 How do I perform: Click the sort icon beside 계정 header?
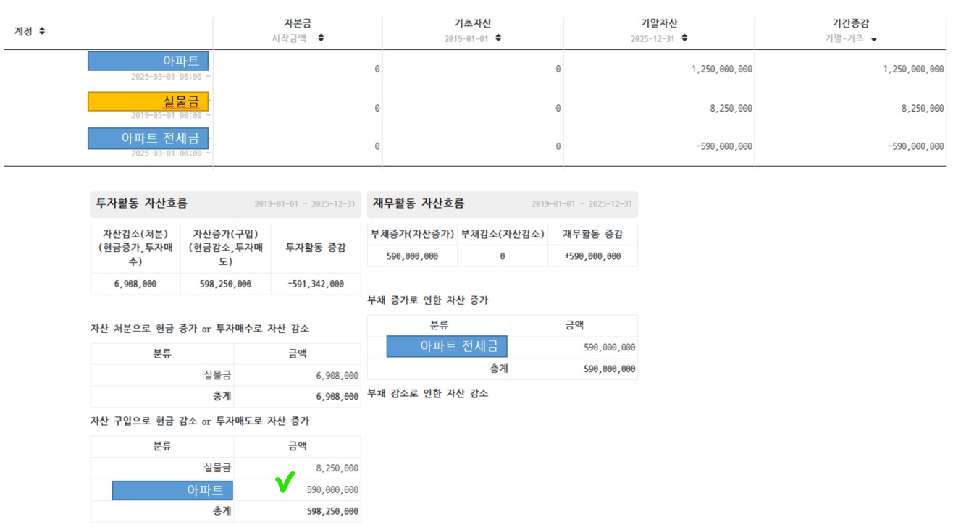(x=42, y=31)
